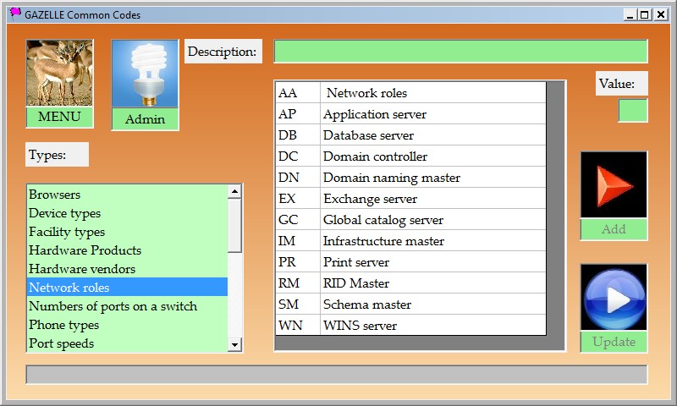Maximize the GAZELLE Common Codes window
The width and height of the screenshot is (677, 406).
coord(645,14)
